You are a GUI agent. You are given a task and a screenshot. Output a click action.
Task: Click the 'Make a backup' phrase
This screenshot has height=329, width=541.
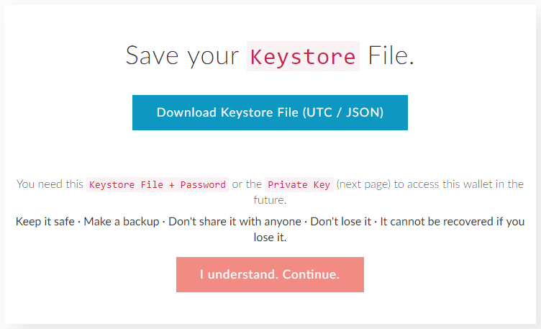pos(121,221)
